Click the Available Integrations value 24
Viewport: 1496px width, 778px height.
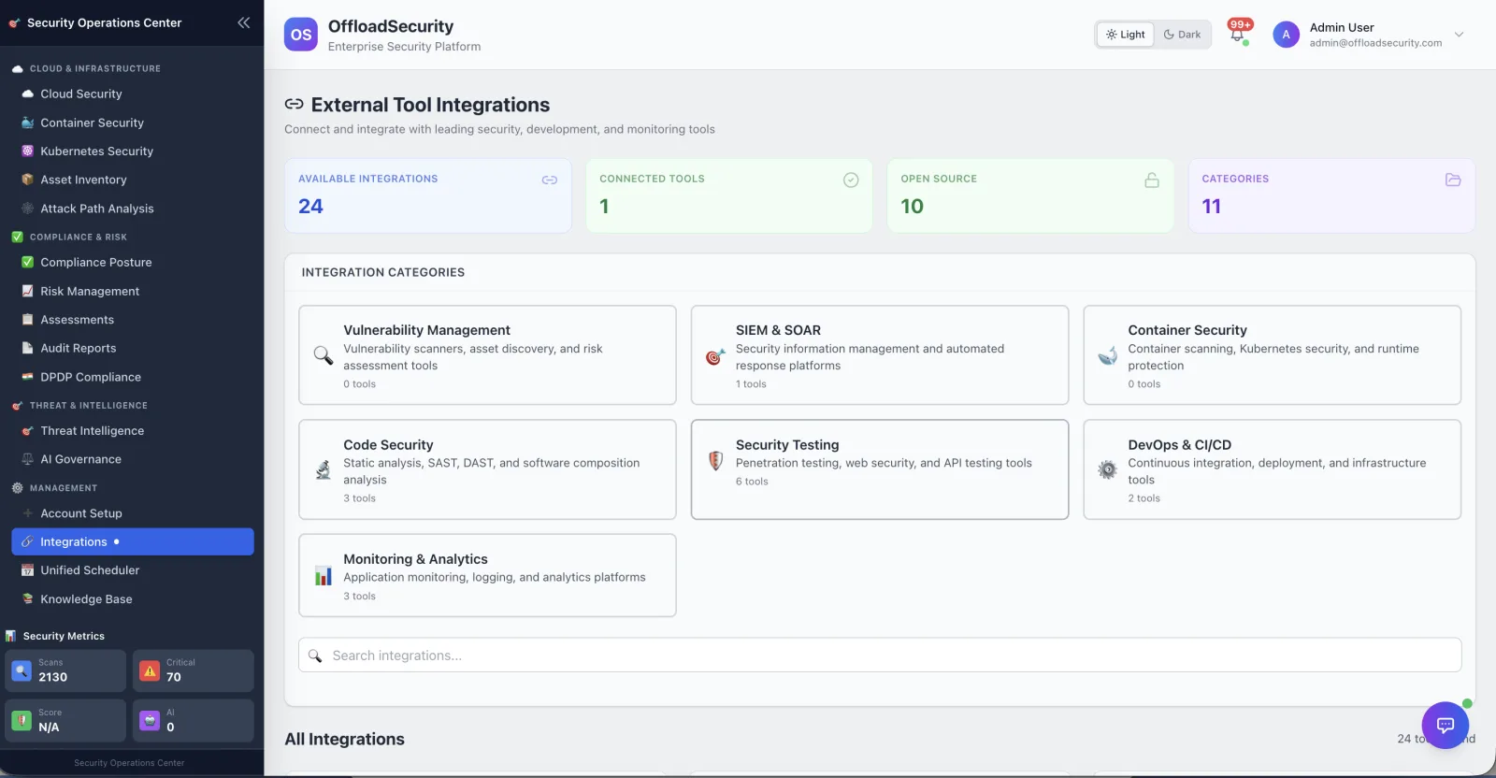click(x=310, y=206)
